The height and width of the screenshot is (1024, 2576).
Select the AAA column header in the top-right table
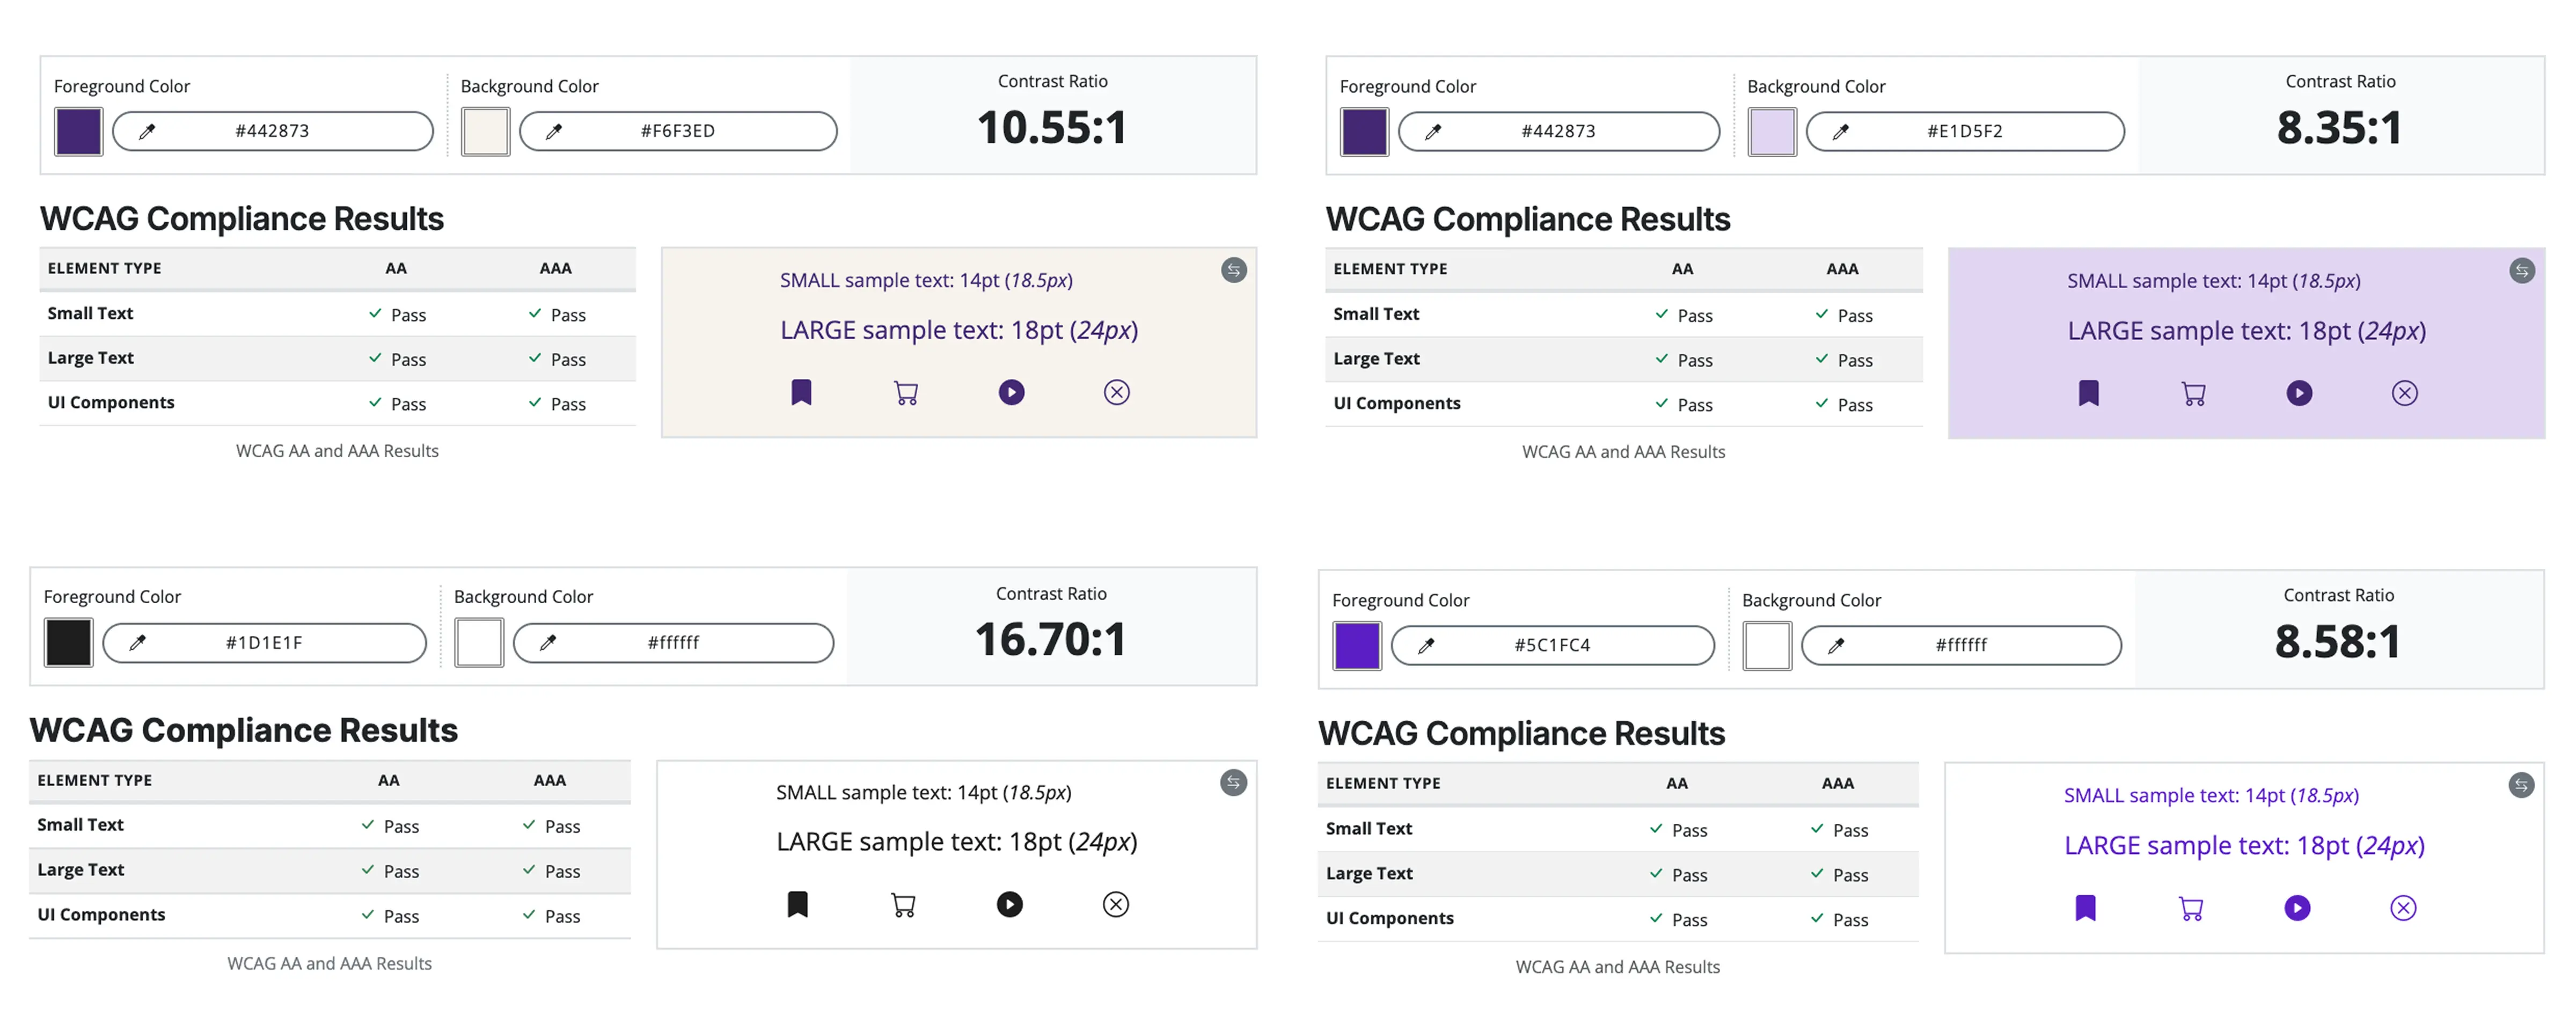[1843, 268]
